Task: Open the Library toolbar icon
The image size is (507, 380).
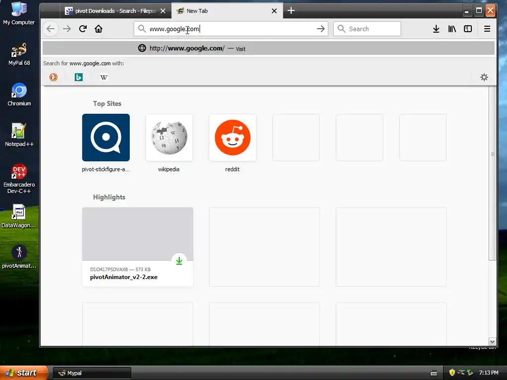Action: click(452, 29)
